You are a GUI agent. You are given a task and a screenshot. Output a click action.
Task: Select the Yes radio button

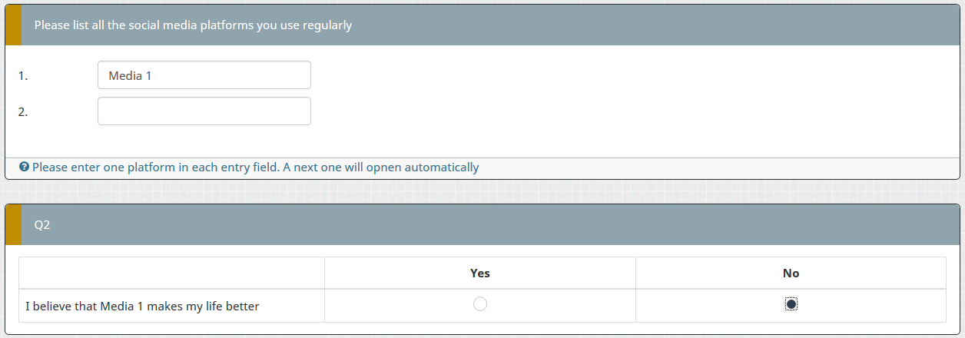coord(480,304)
